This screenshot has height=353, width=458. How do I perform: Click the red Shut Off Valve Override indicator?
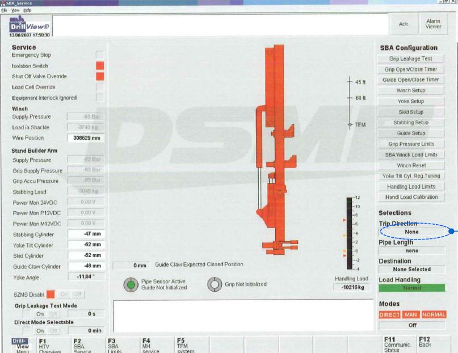point(100,77)
